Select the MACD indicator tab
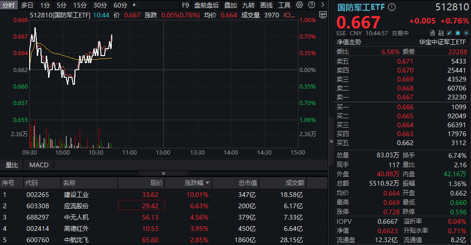Screen dimensions: 471x245 tap(39, 165)
